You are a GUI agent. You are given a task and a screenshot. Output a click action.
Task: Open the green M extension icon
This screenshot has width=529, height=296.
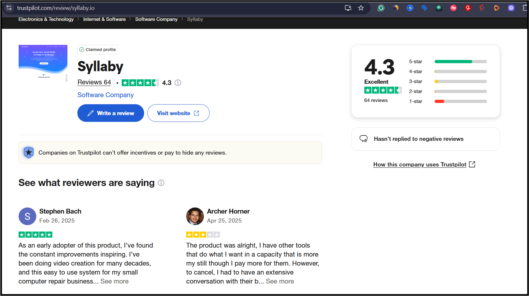(x=439, y=8)
